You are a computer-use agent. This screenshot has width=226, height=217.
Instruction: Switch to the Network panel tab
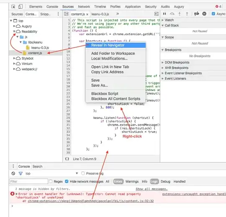(84, 7)
